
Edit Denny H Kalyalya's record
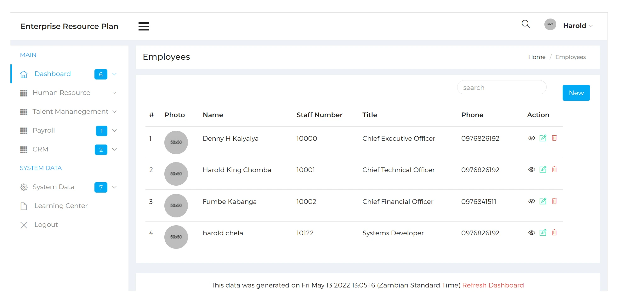click(543, 138)
